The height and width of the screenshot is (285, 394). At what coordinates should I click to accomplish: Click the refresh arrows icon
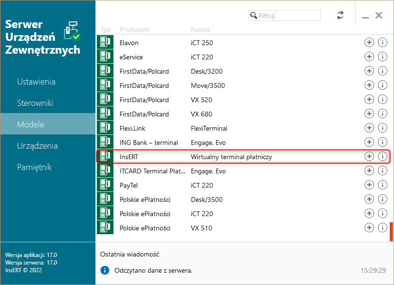340,15
